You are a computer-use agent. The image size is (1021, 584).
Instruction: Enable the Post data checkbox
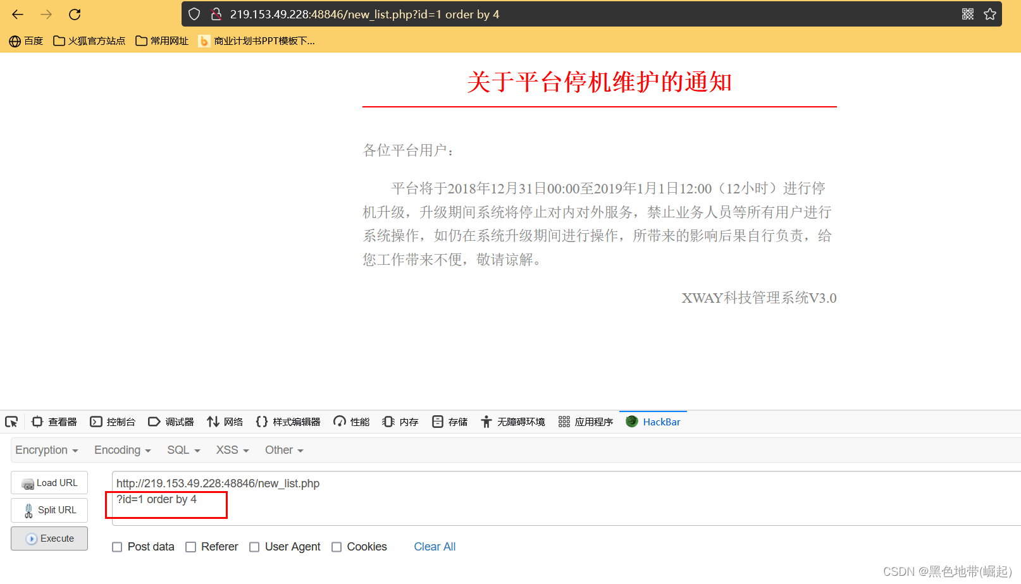pos(117,547)
